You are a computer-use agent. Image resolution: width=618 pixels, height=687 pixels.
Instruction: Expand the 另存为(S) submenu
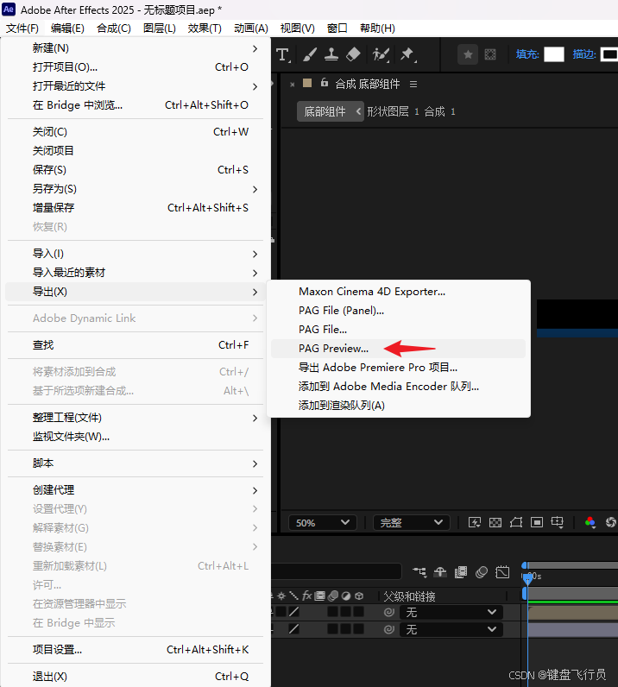pos(136,189)
